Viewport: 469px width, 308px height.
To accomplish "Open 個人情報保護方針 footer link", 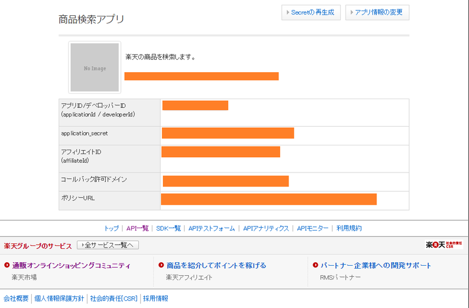I will (59, 299).
